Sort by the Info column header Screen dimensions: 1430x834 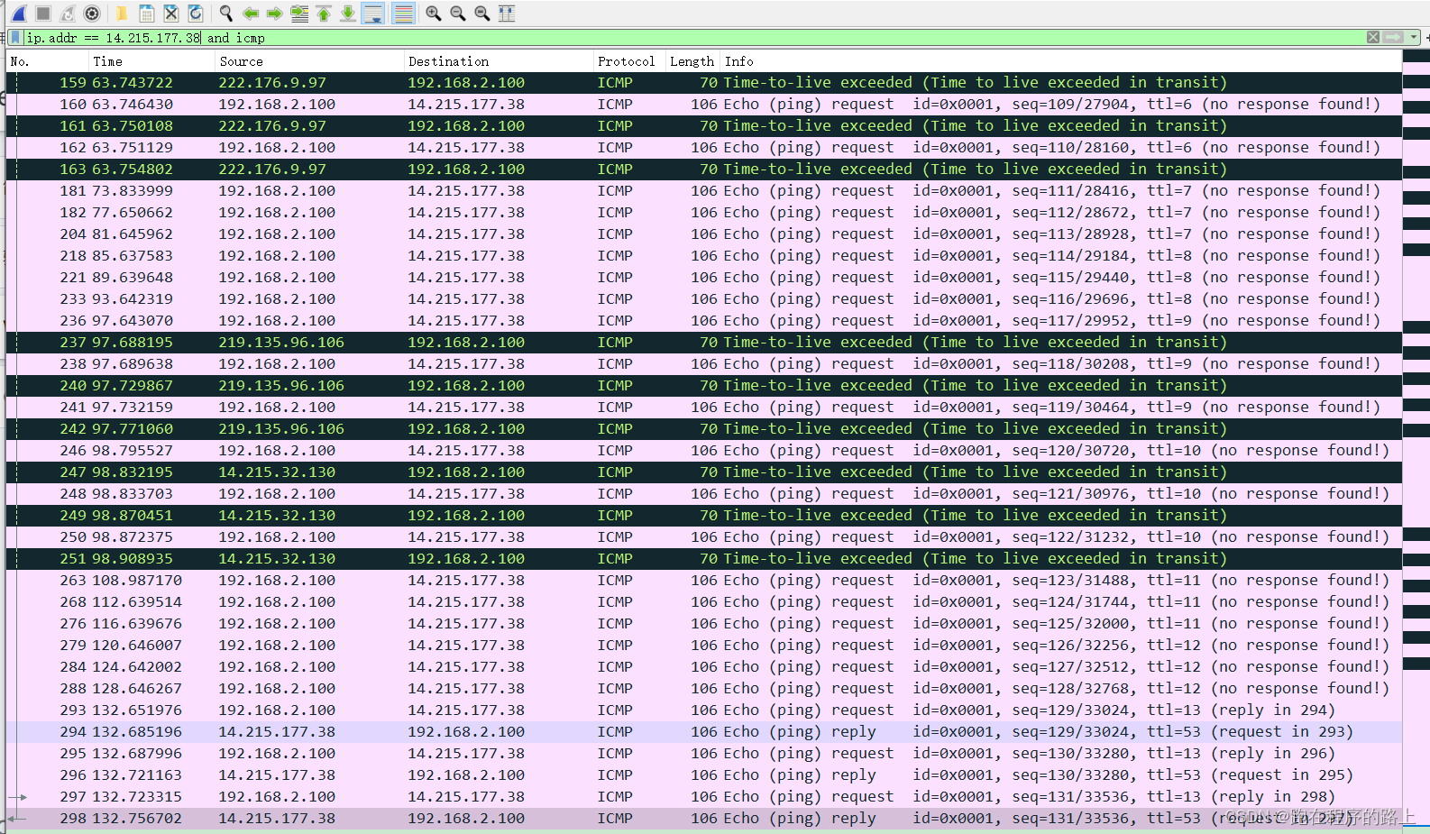[x=1061, y=61]
